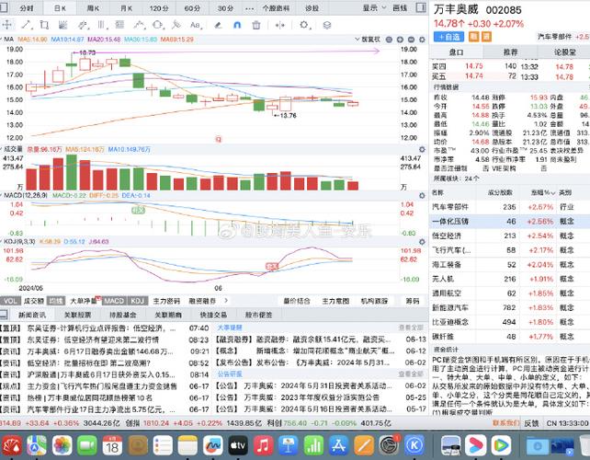Open 筹码 chip distribution button
Image resolution: width=590 pixels, height=460 pixels.
tap(413, 301)
